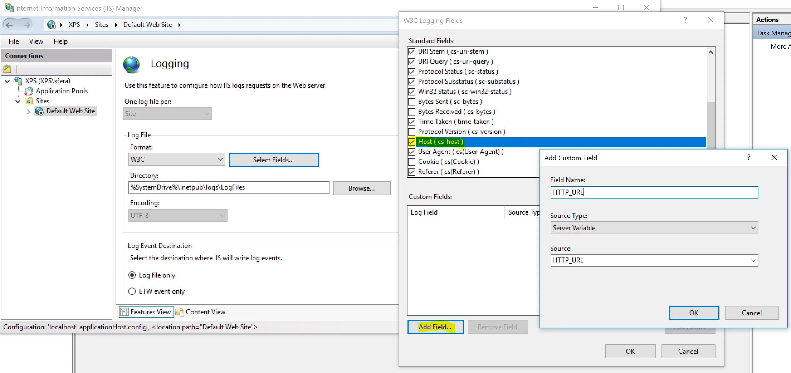This screenshot has height=373, width=791.
Task: Click the help icon in W3C Logging Fields
Action: pos(685,20)
